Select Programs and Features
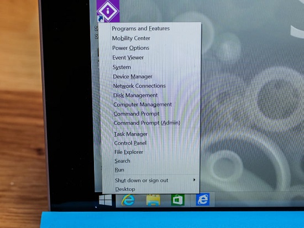Image resolution: width=304 pixels, height=228 pixels. pos(141,29)
